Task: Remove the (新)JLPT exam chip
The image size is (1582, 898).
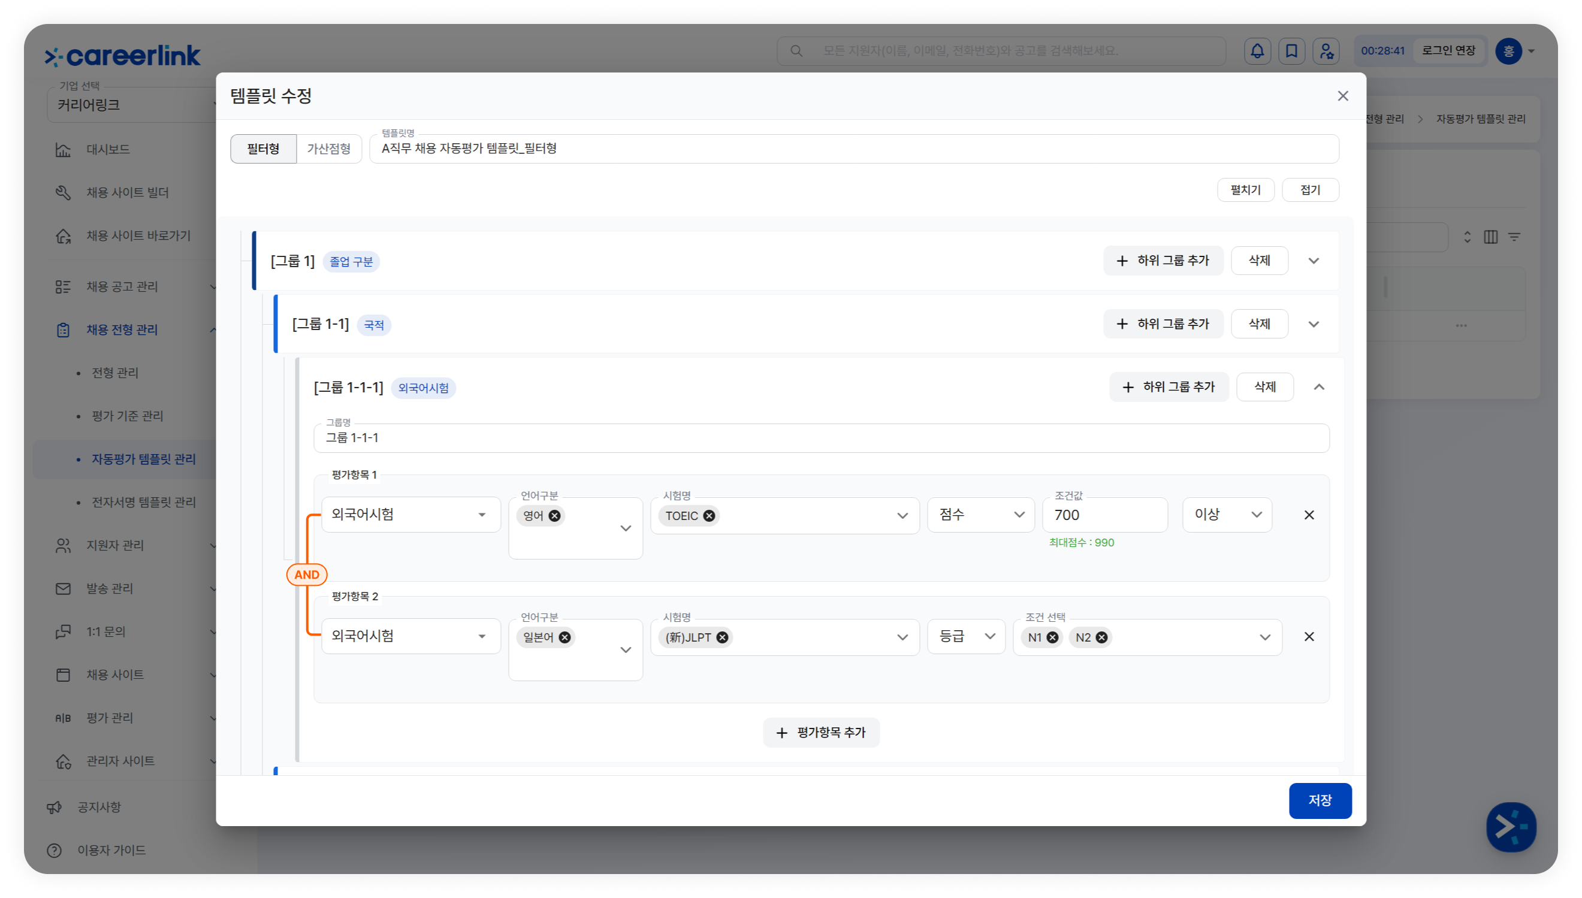Action: click(722, 637)
